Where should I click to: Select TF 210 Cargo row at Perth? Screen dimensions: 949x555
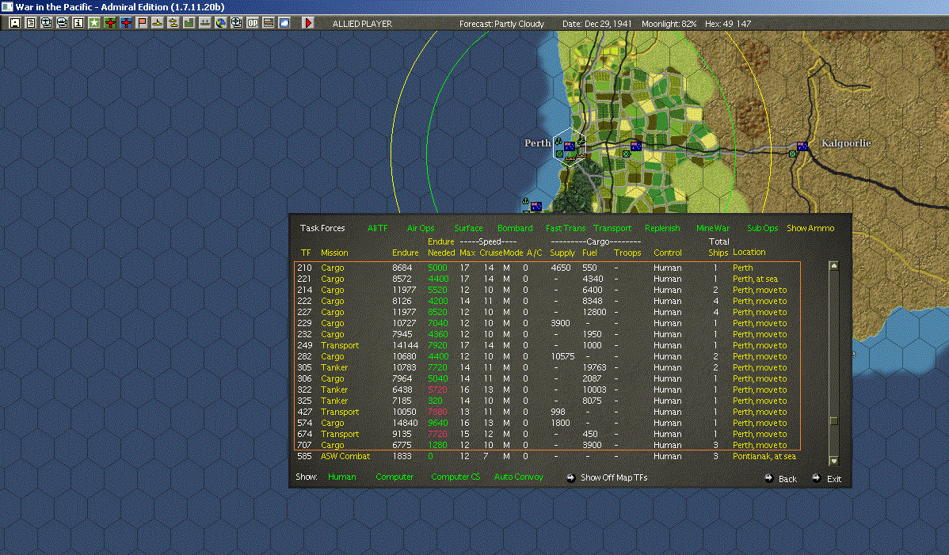point(547,268)
